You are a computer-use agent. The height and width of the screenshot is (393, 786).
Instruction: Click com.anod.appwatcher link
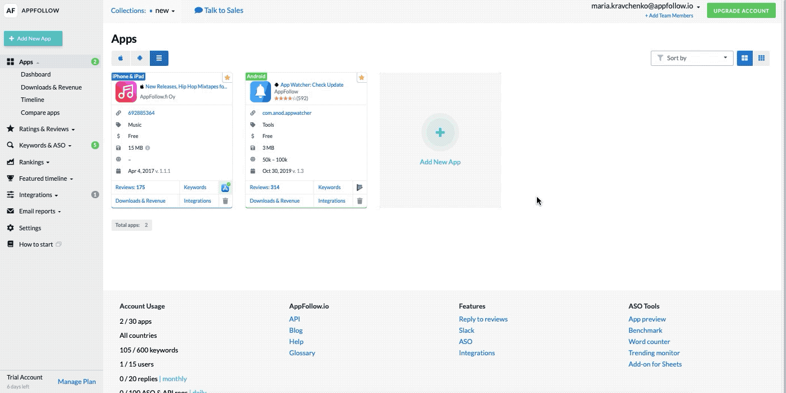pos(287,113)
